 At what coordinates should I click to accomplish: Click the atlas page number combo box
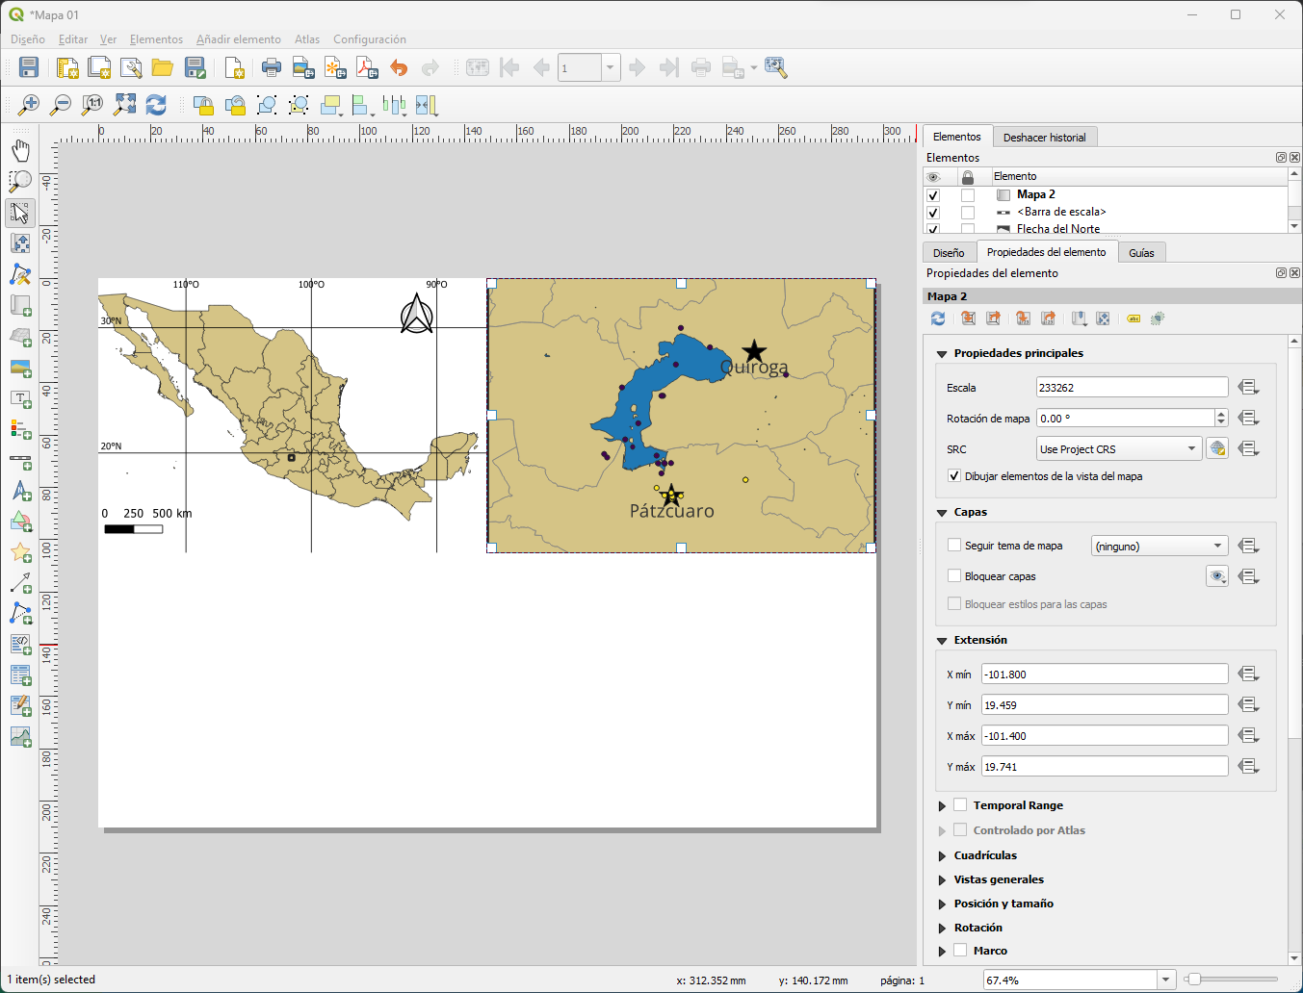point(589,67)
